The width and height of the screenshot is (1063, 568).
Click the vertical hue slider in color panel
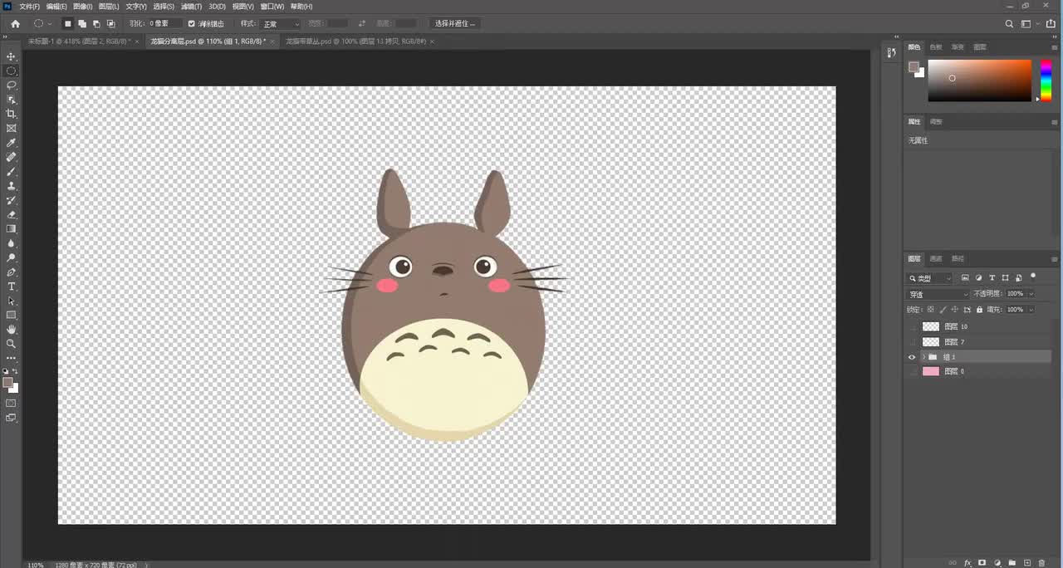pyautogui.click(x=1046, y=81)
